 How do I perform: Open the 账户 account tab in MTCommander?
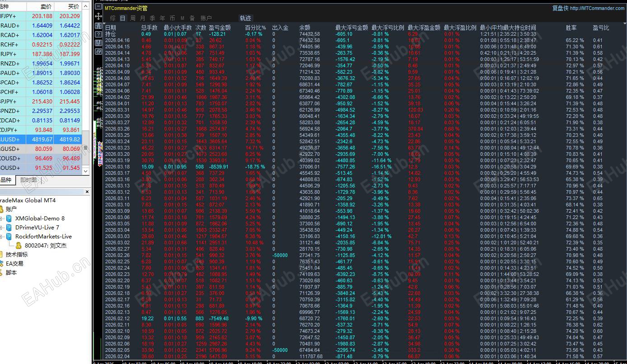[206, 18]
